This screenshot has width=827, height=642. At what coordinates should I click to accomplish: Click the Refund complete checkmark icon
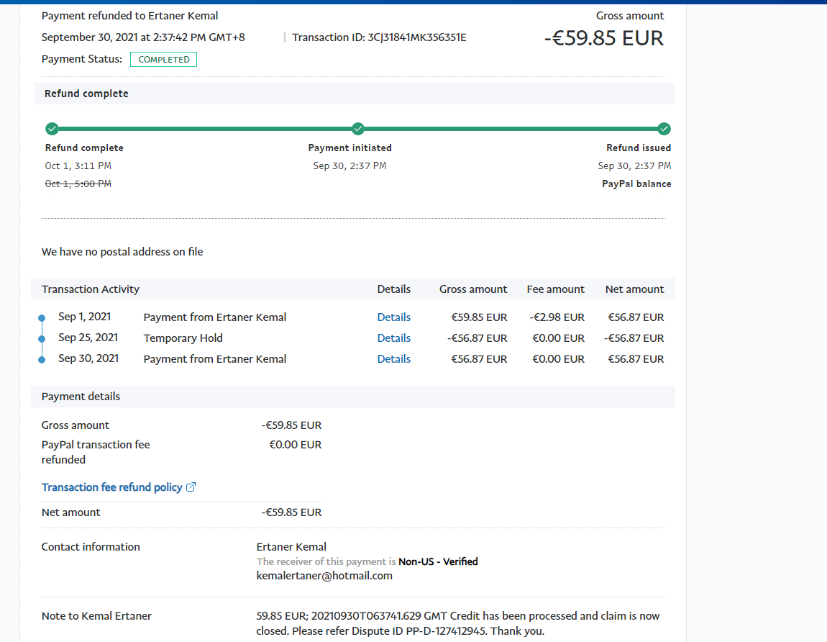point(52,129)
